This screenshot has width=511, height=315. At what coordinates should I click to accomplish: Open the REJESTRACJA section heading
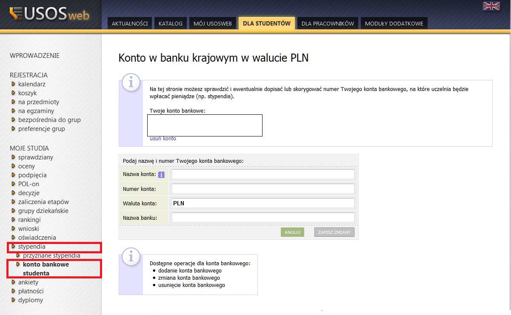(x=29, y=75)
